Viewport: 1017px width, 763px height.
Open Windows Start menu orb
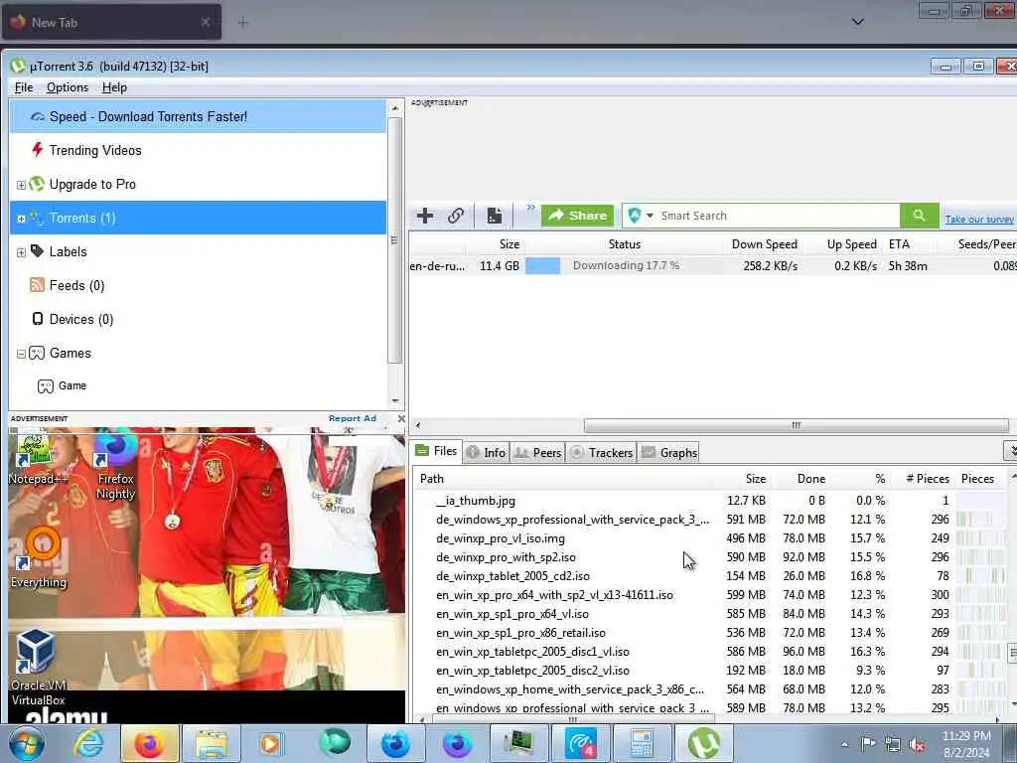tap(27, 743)
